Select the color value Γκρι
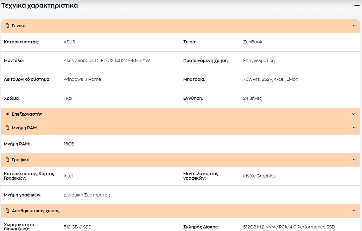Viewport: 362px width, 231px height. (x=68, y=98)
